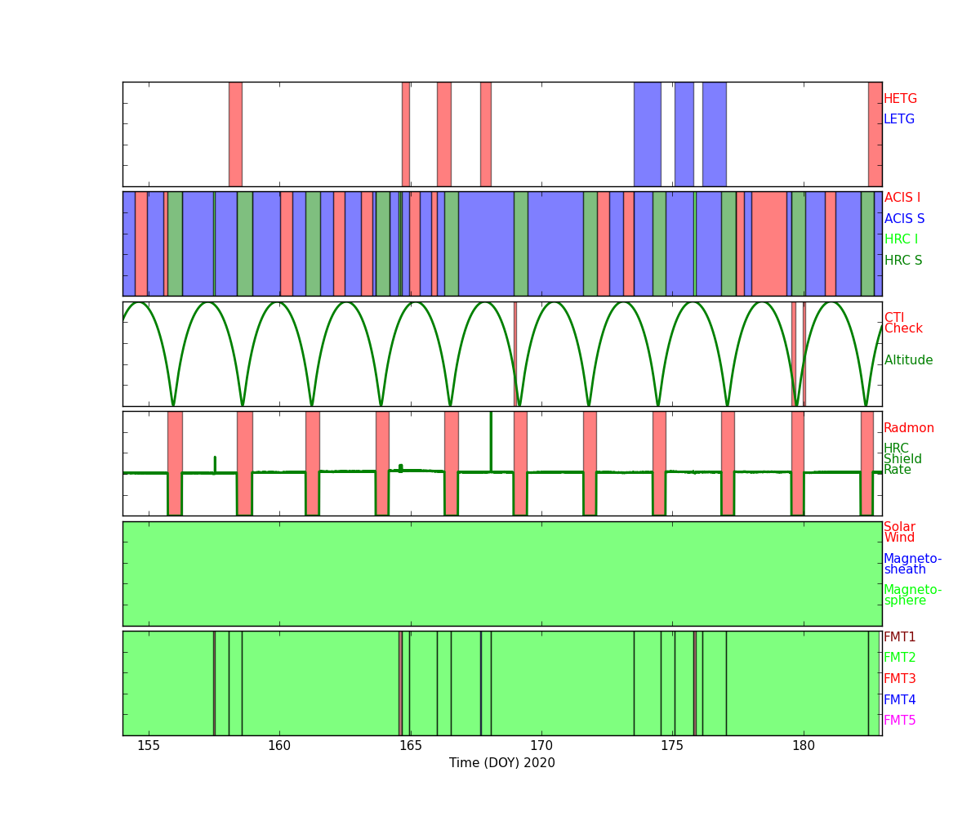Select the magenta FMT5 label
Screen dimensions: 980x817
click(x=899, y=721)
